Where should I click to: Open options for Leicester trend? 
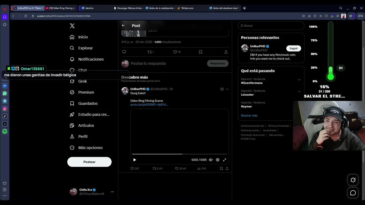(299, 92)
